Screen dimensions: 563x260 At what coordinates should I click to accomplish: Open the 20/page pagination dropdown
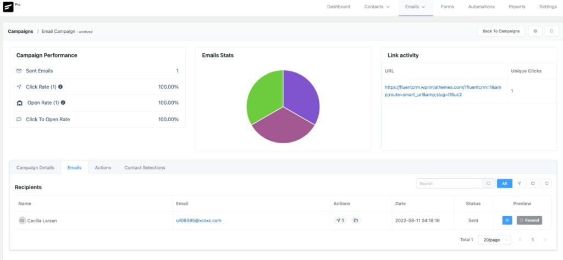click(494, 240)
